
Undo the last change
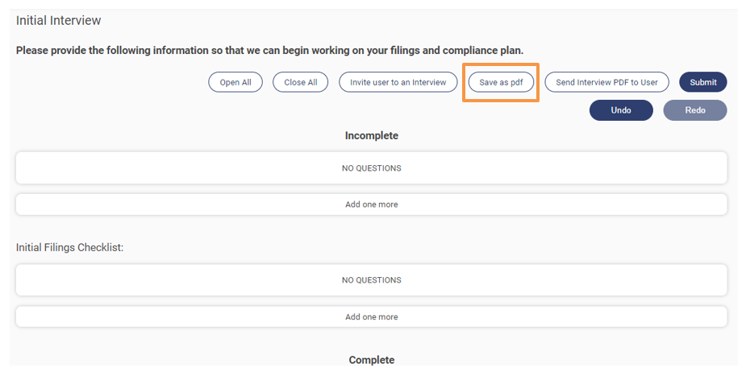tap(620, 110)
